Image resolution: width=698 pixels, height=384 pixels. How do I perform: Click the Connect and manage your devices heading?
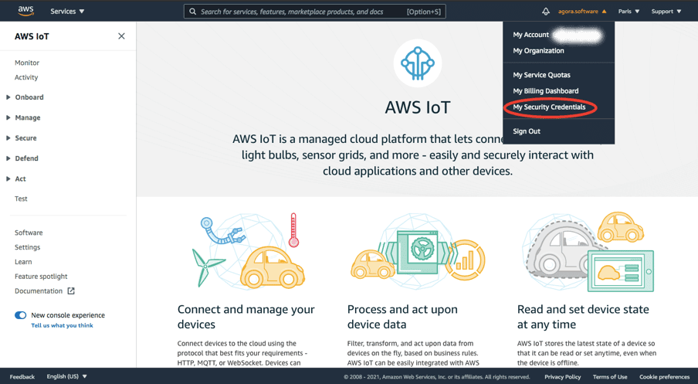click(246, 317)
